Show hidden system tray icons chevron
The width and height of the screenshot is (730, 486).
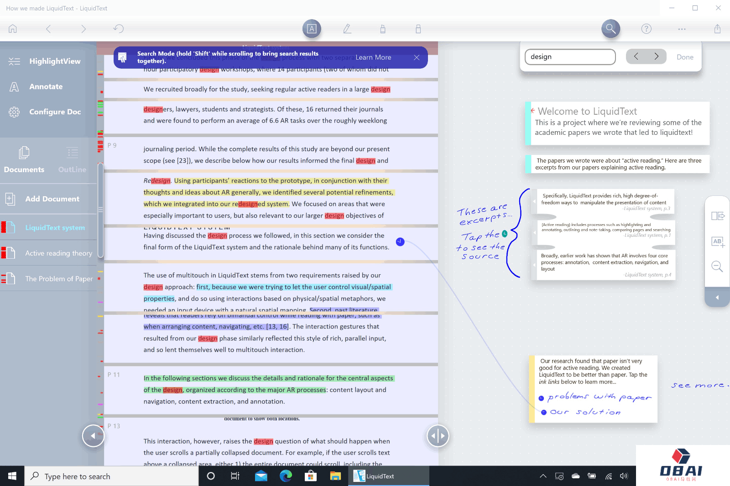point(543,476)
